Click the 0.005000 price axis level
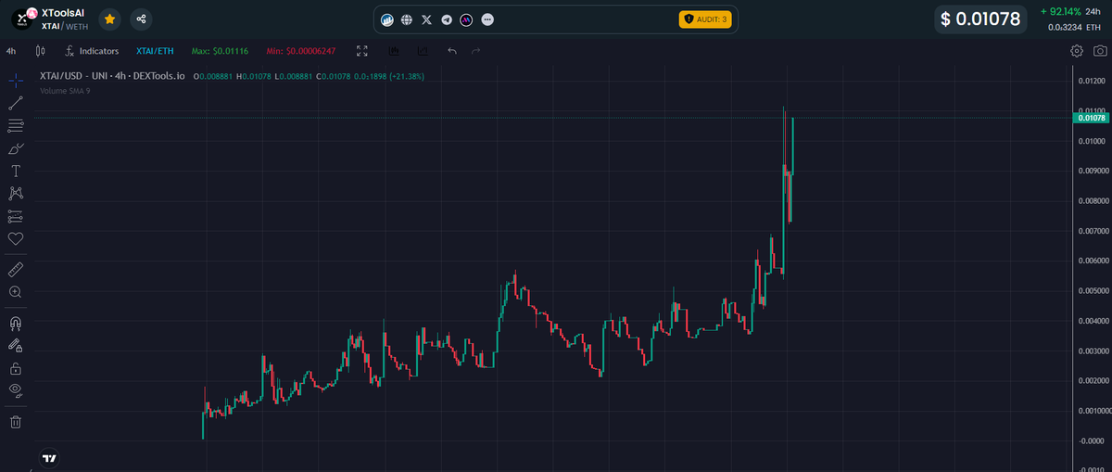The height and width of the screenshot is (472, 1112). tap(1092, 290)
